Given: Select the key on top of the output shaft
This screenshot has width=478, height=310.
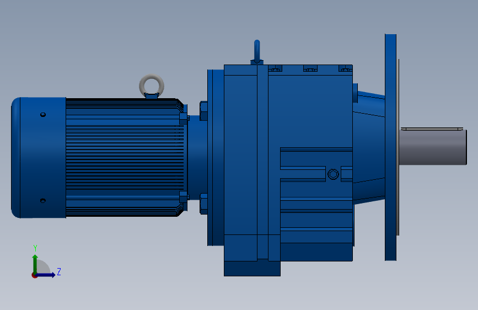Looking at the screenshot, I should (x=432, y=129).
